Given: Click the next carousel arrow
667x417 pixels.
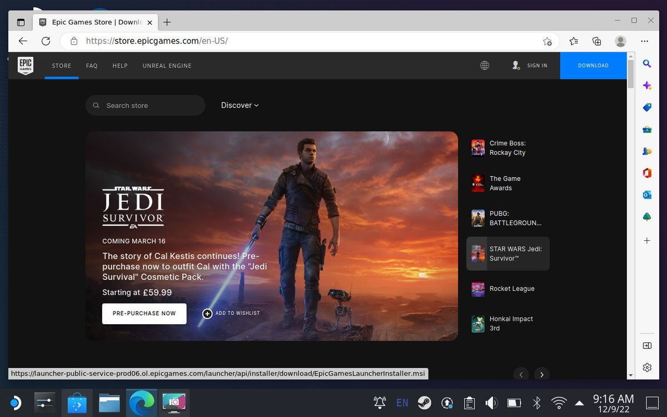Looking at the screenshot, I should tap(541, 375).
